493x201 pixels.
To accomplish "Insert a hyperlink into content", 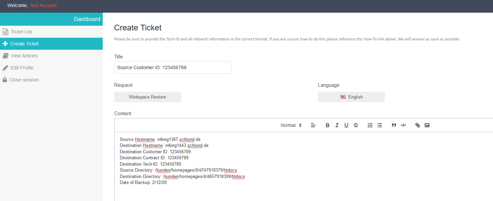I will point(418,125).
